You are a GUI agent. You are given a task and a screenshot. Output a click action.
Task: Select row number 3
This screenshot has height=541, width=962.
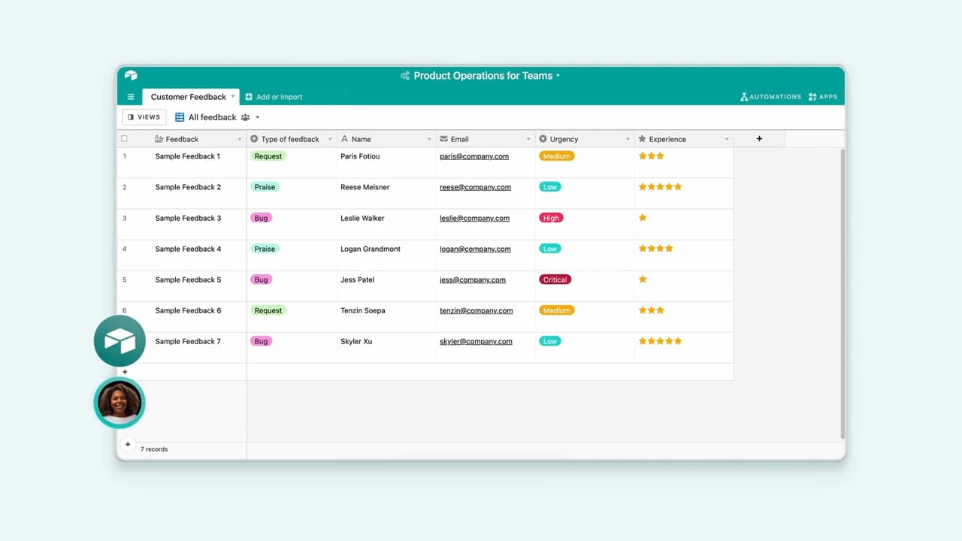tap(125, 218)
